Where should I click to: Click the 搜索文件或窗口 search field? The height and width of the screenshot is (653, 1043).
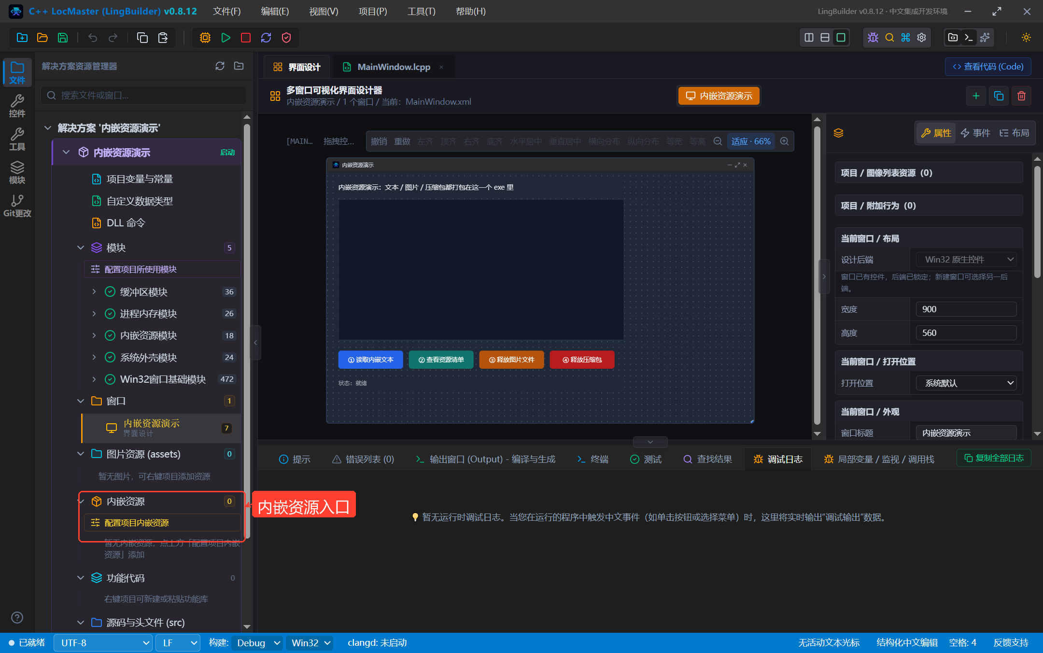(x=144, y=96)
